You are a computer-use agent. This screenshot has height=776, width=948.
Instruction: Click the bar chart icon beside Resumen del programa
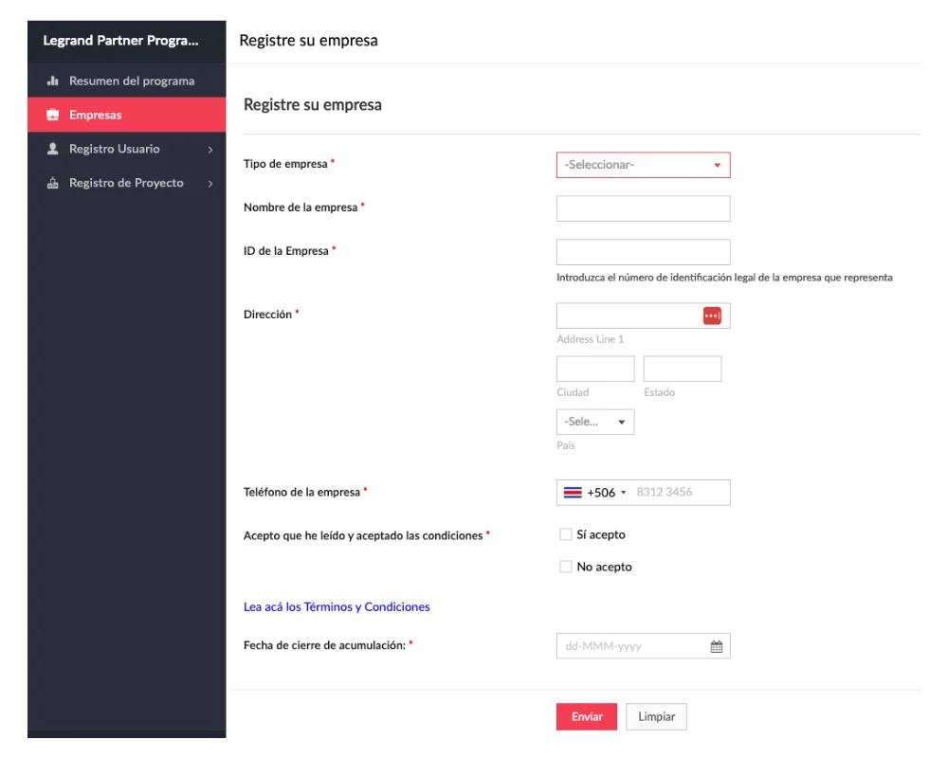52,81
